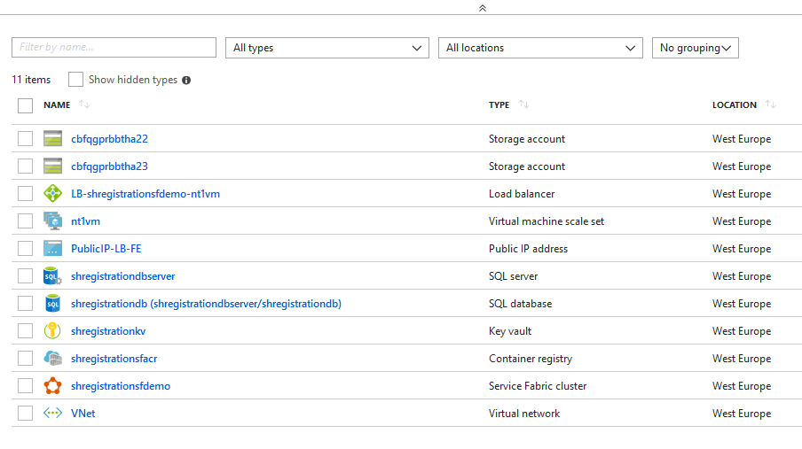The image size is (802, 449).
Task: Click the container registry icon beside shregistrationsfacr
Action: click(x=52, y=358)
